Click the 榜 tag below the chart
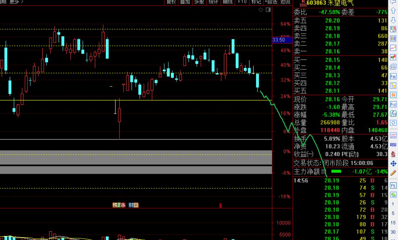The height and width of the screenshot is (240, 398). point(115,205)
